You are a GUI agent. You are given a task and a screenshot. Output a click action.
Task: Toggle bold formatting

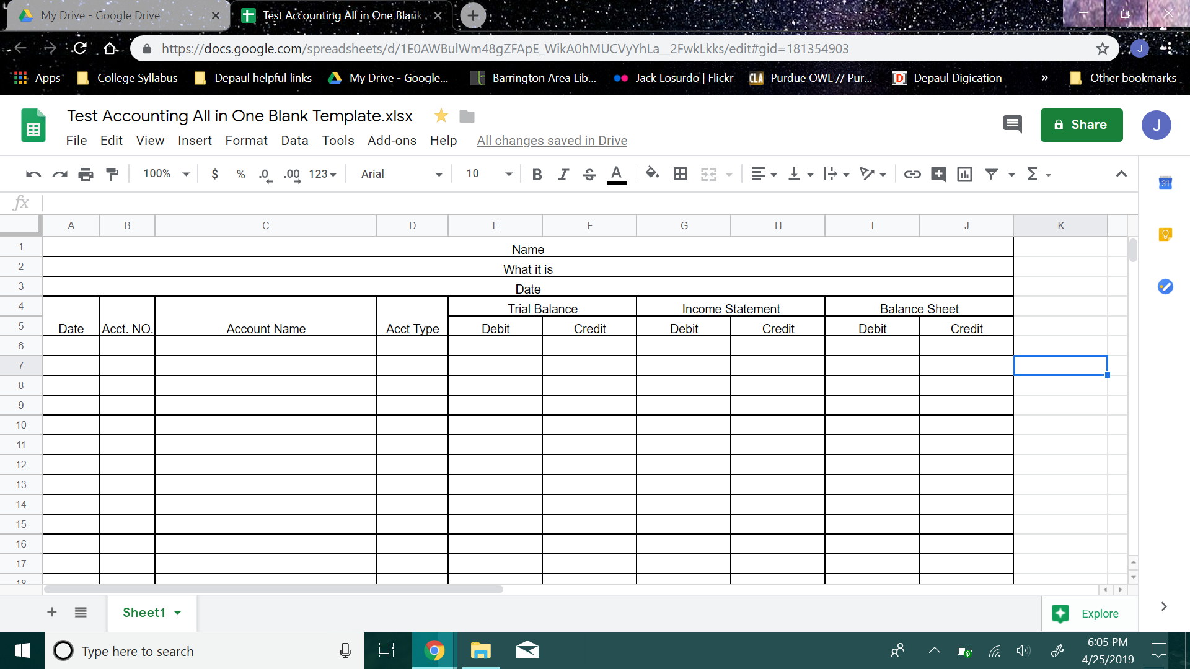[537, 174]
